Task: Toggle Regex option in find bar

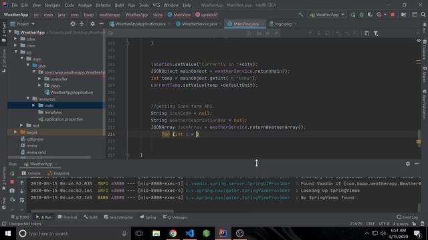Action: pos(276,33)
